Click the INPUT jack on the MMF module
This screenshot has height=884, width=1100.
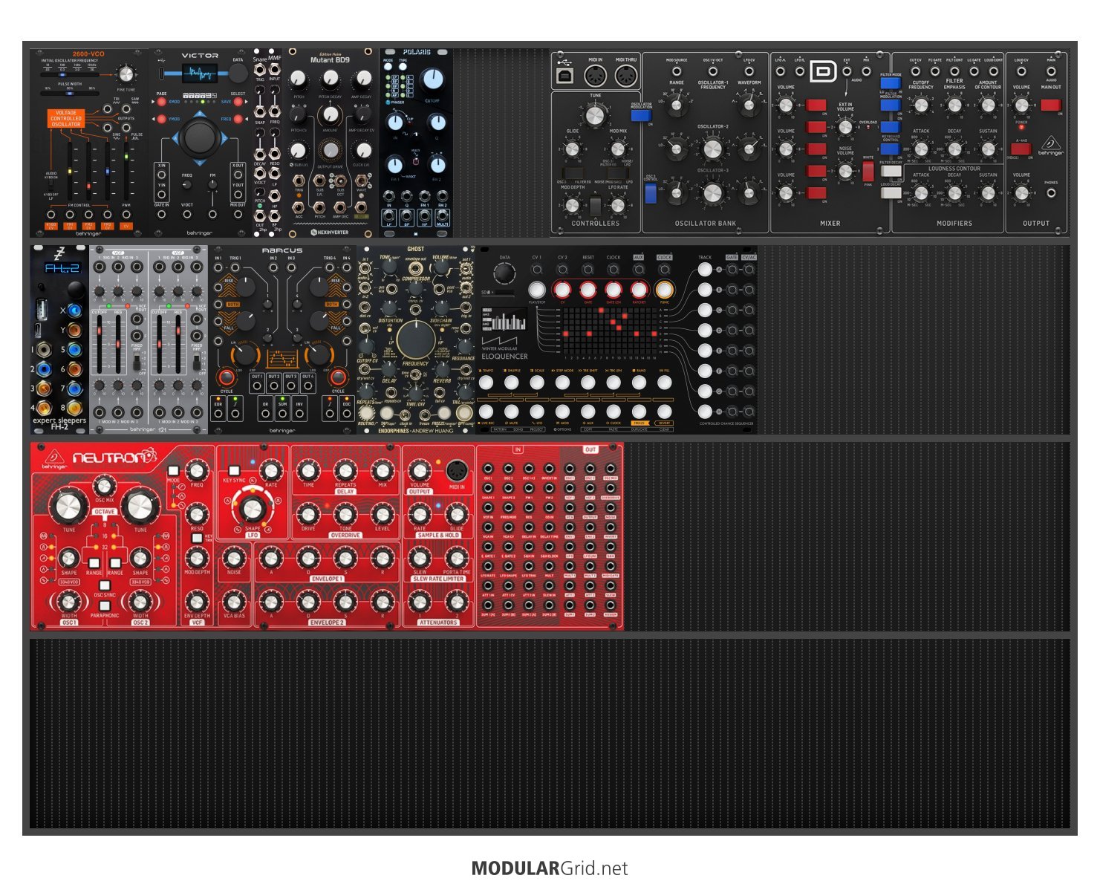pos(275,70)
